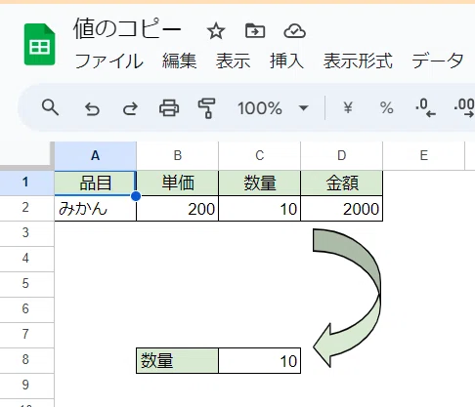The height and width of the screenshot is (407, 475).
Task: Click cell 10 in row 8
Action: click(x=260, y=360)
